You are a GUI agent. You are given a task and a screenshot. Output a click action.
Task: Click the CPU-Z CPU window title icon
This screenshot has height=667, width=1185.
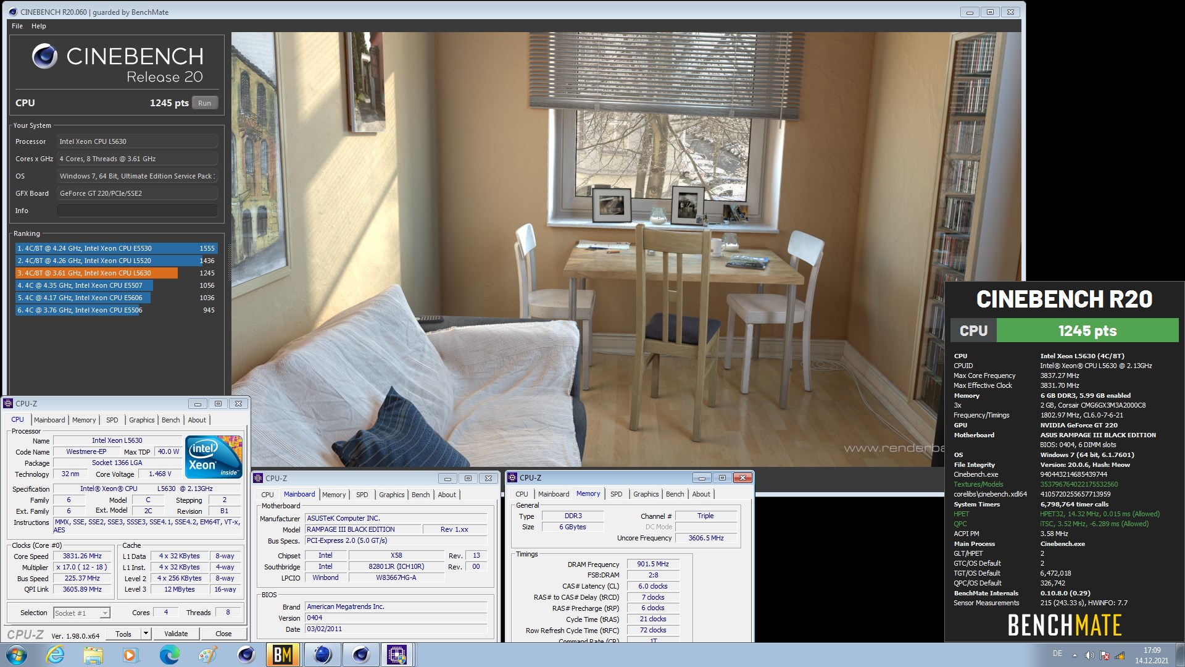8,403
